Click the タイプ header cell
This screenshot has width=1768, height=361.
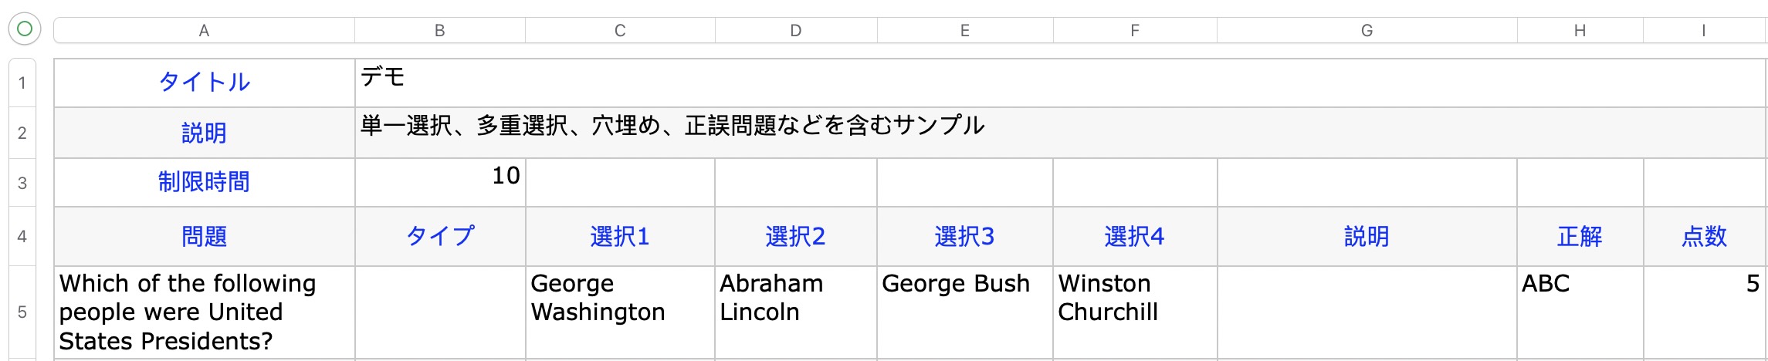pos(440,236)
